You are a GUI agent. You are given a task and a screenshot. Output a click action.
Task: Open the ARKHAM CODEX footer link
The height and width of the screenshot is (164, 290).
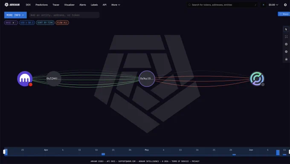pyautogui.click(x=97, y=161)
